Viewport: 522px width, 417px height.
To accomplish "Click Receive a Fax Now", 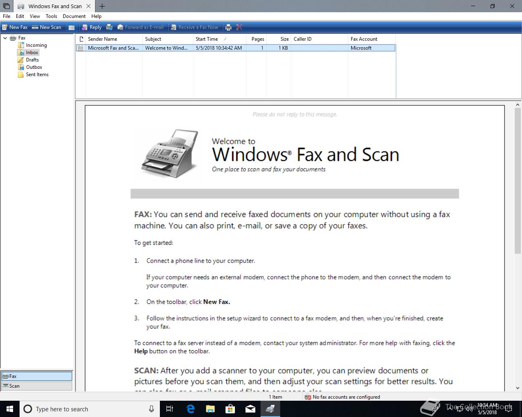I will (195, 27).
